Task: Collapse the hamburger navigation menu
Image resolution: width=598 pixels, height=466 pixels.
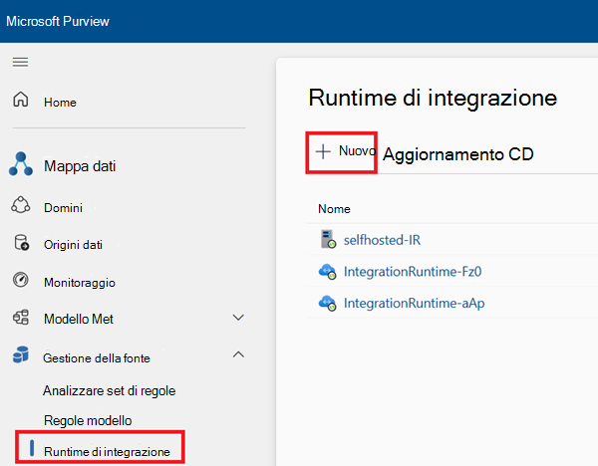Action: tap(20, 62)
